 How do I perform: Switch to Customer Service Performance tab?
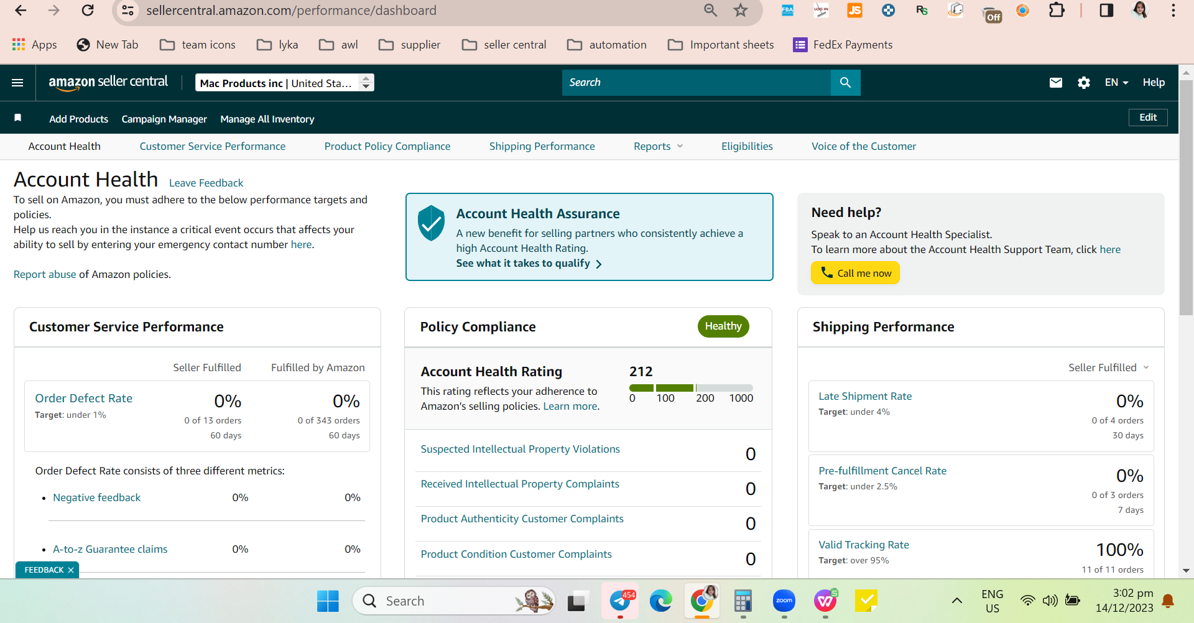tap(213, 147)
